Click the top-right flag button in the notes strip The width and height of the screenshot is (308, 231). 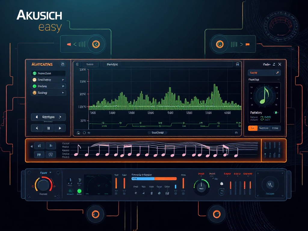51,146
